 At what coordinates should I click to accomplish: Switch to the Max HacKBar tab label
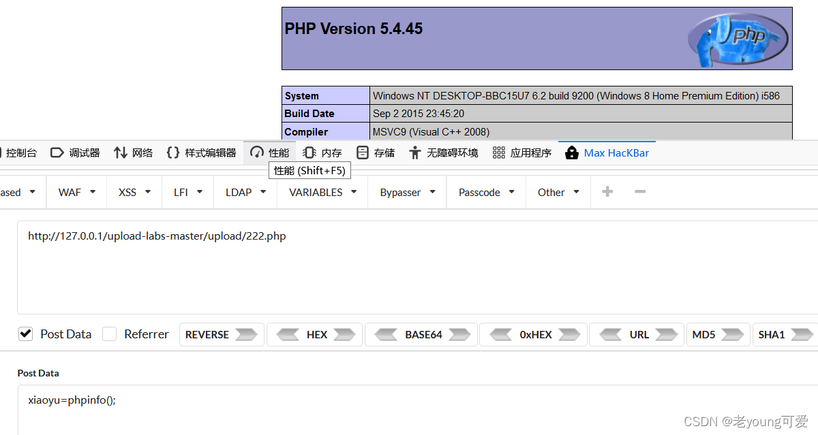616,152
